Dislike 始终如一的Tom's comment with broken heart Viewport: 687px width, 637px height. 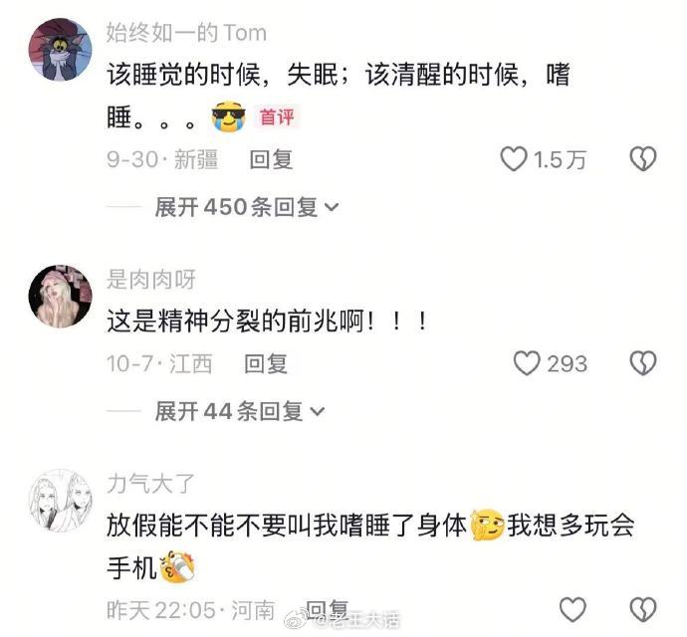[x=643, y=158]
